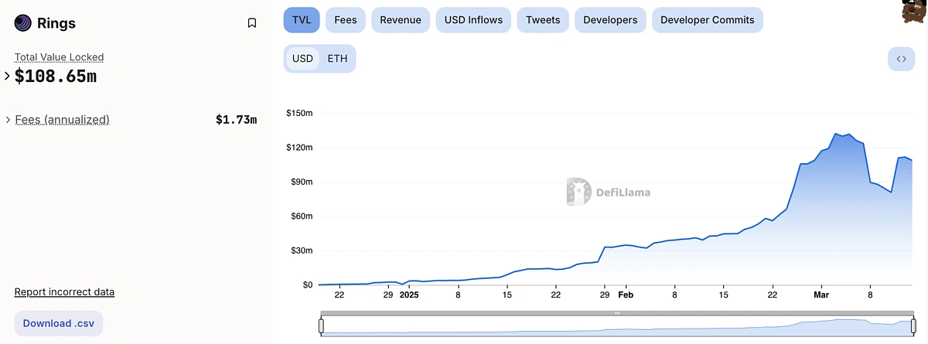Click the $120m y-axis label
Screen dimensions: 928x344
pyautogui.click(x=299, y=148)
